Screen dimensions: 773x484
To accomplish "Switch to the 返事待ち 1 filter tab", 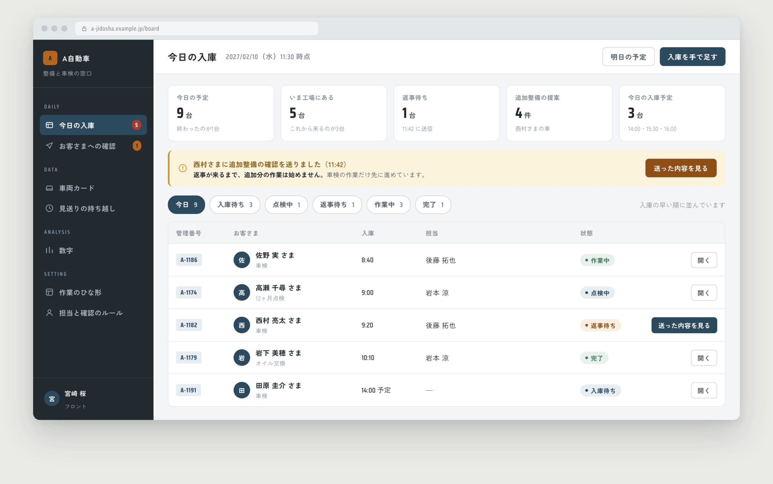I will pos(337,204).
